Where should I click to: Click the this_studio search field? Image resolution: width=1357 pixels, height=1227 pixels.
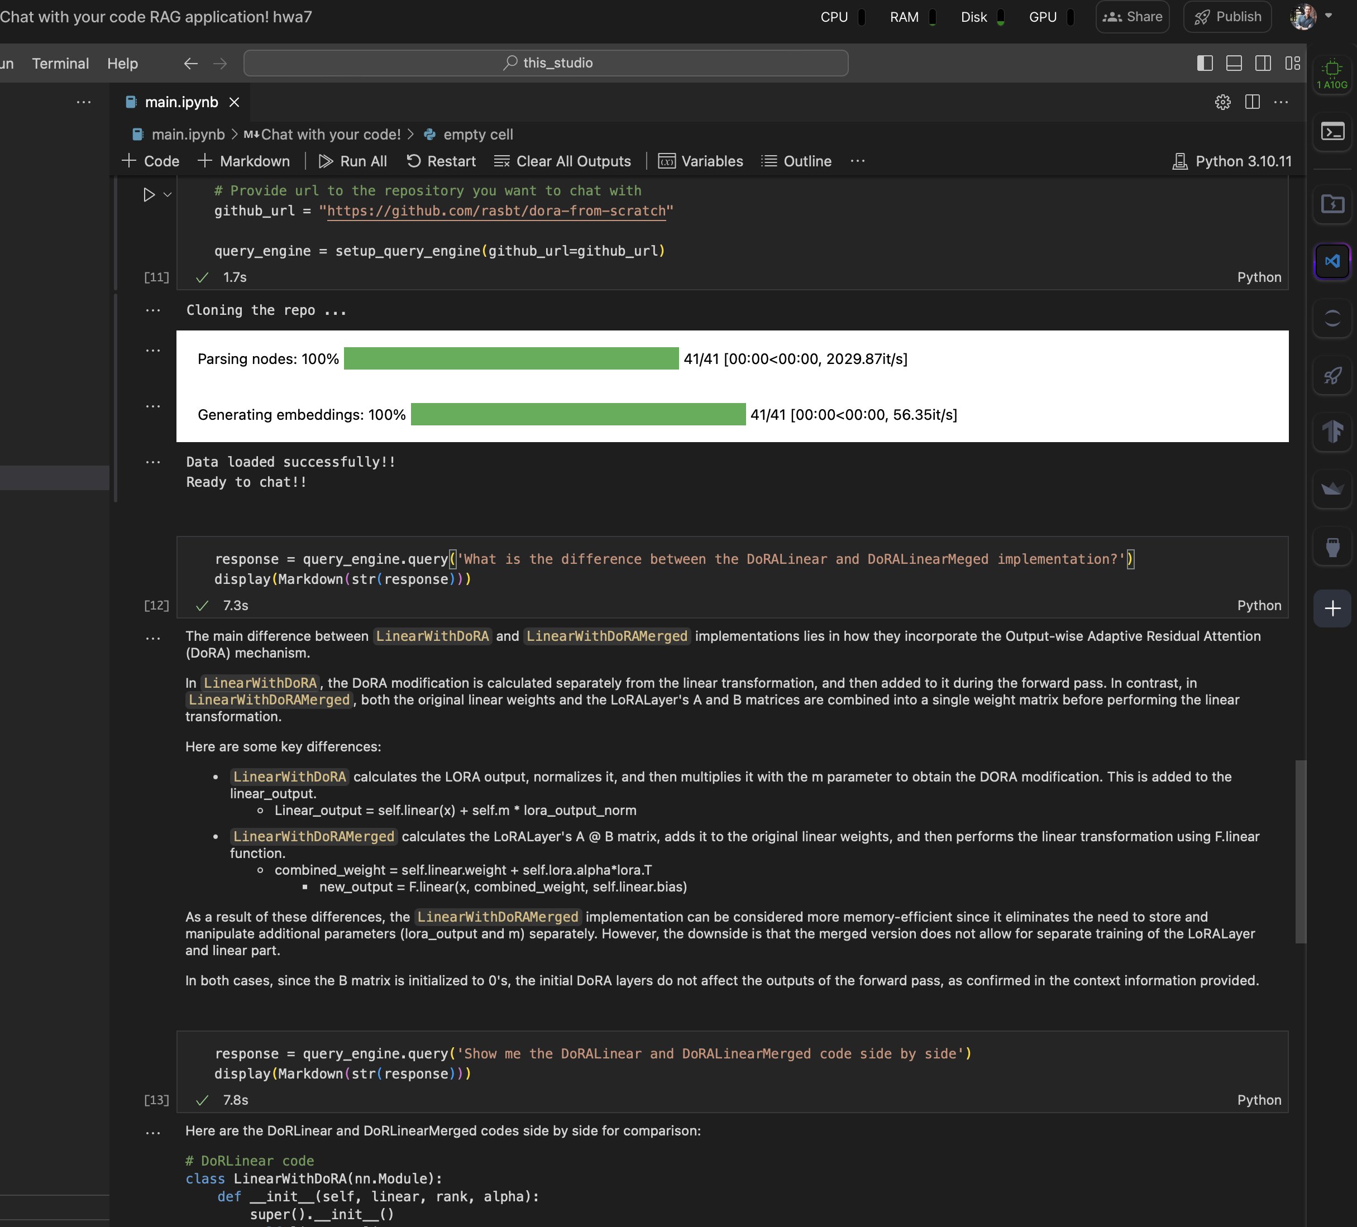click(546, 63)
